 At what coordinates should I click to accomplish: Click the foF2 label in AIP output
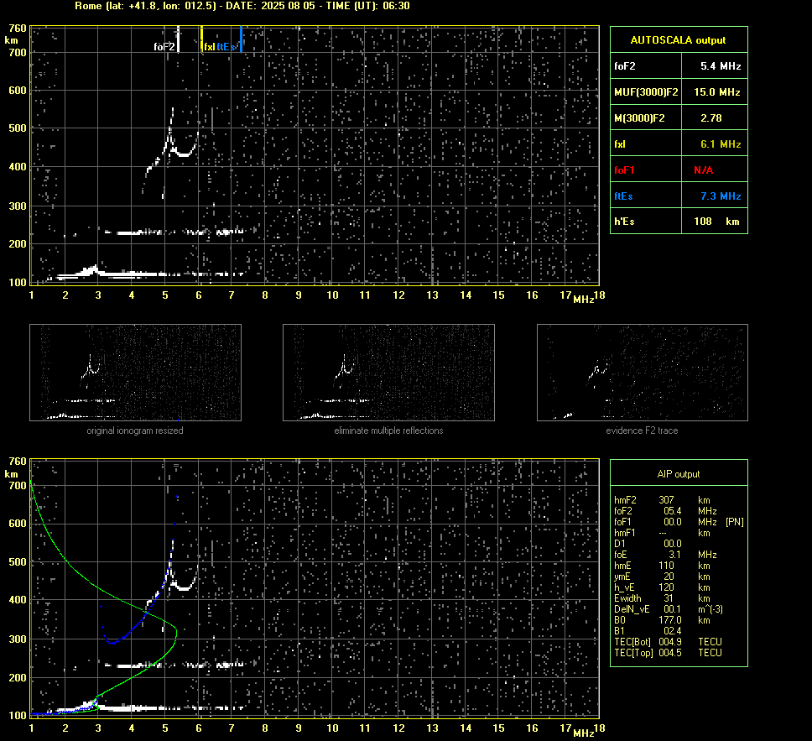coord(623,511)
